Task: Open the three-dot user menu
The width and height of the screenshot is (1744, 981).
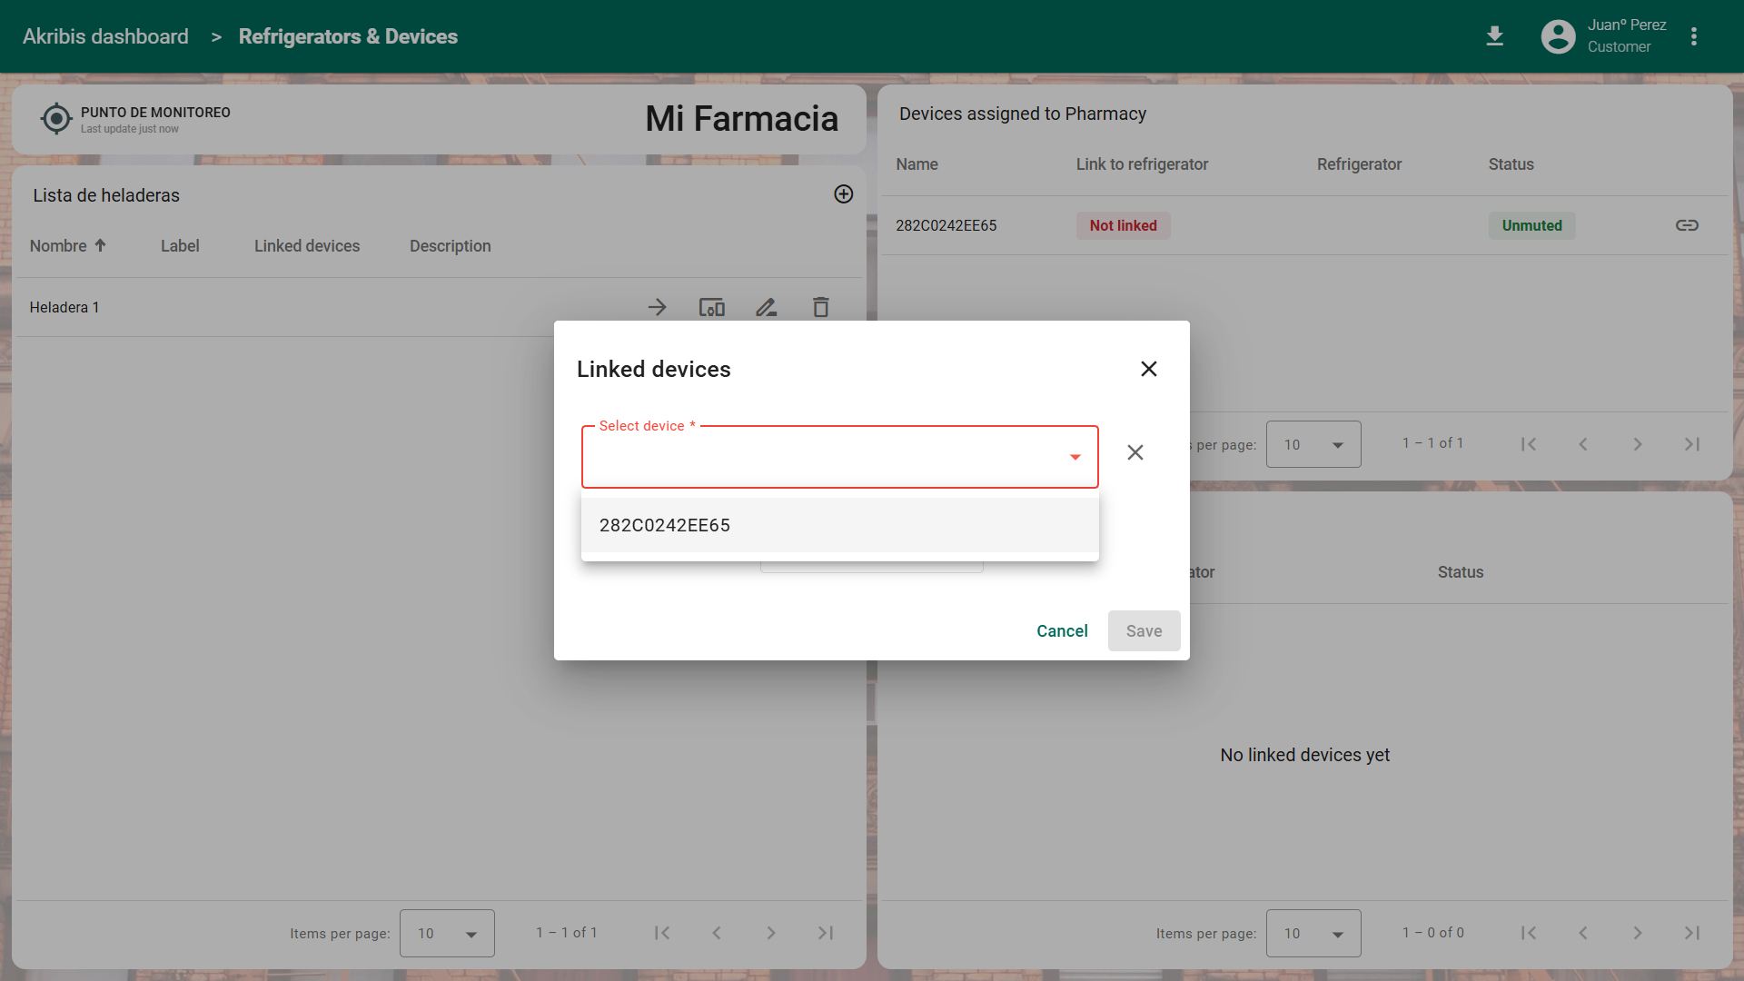Action: (x=1693, y=36)
